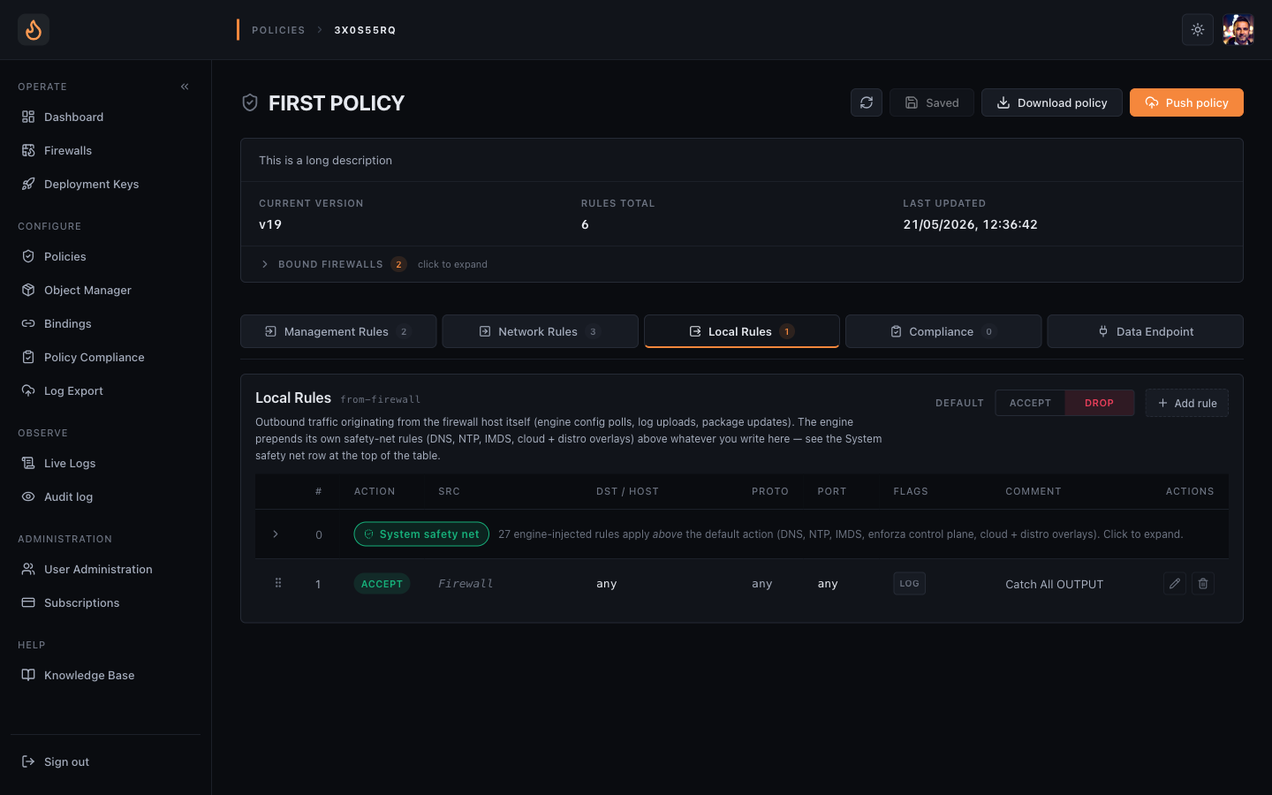Click the drag handle of rule 1
The image size is (1272, 795).
pos(278,583)
